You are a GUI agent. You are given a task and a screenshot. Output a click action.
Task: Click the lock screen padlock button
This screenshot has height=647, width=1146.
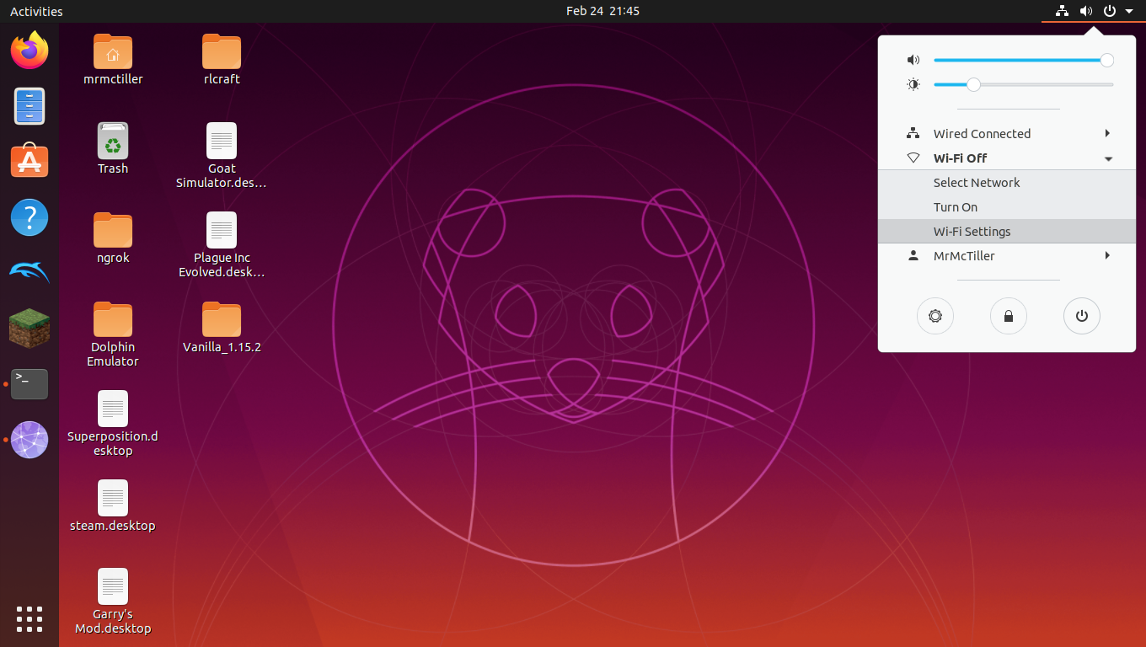[x=1008, y=316]
